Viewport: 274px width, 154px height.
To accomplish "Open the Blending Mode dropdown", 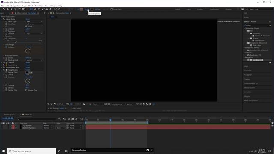I will (34, 60).
